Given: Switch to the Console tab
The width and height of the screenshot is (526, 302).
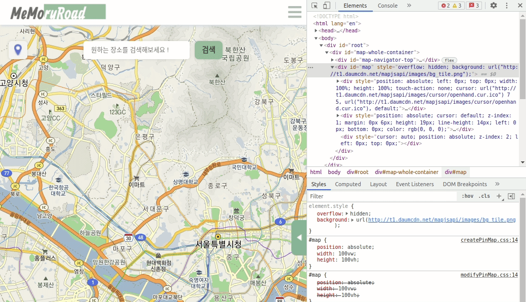Looking at the screenshot, I should point(387,6).
